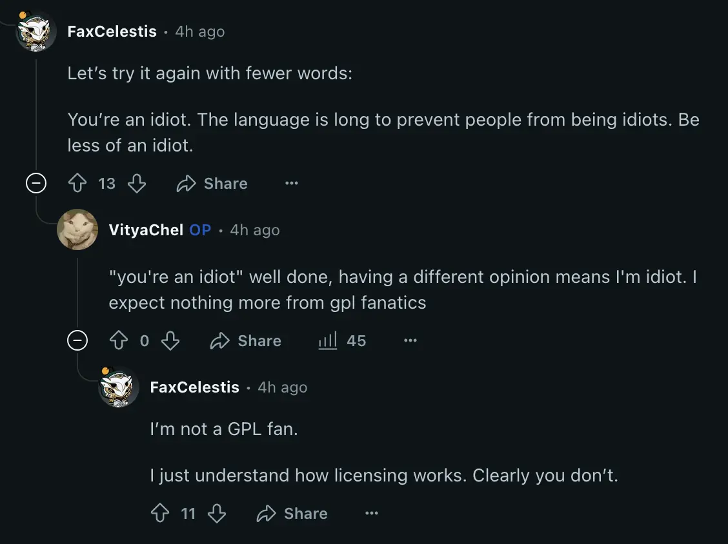Share the comment with 11 points
Screen dimensions: 728x544
tap(292, 514)
